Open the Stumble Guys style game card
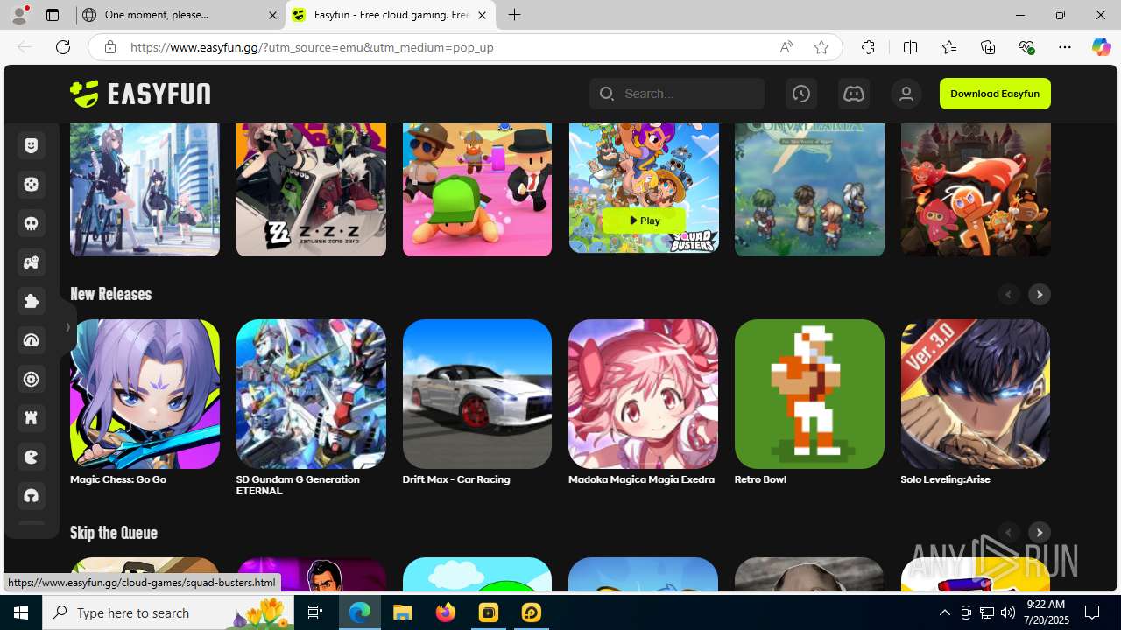Viewport: 1121px width, 630px height. (x=477, y=190)
